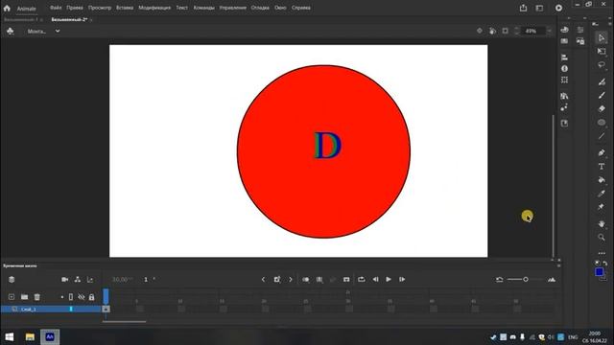Open the Library panel icon

(564, 96)
